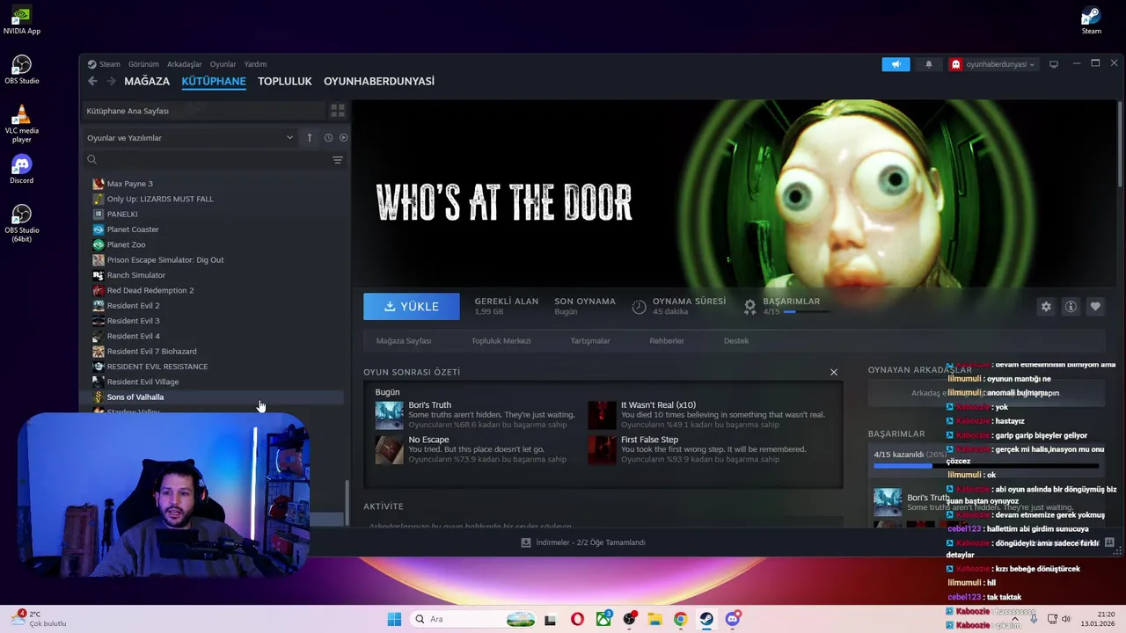
Task: Open the Oyunlar menu
Action: [223, 64]
